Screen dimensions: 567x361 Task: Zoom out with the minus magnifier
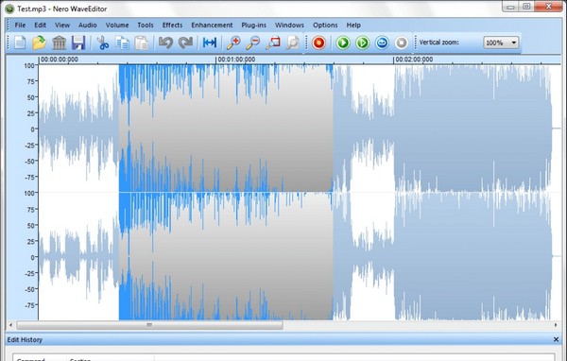pos(252,43)
